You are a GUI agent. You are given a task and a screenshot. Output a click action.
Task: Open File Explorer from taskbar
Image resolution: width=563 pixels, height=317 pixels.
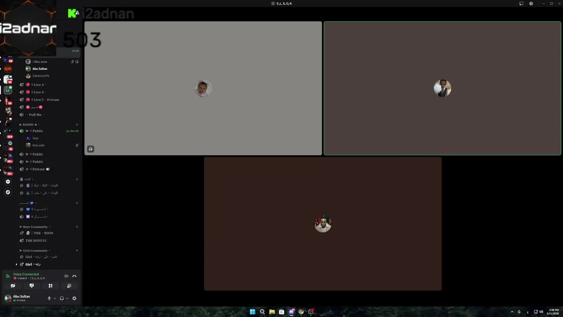click(272, 312)
